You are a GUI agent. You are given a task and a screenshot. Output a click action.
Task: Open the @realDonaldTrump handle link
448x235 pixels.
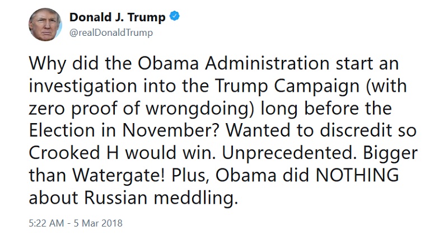click(111, 32)
